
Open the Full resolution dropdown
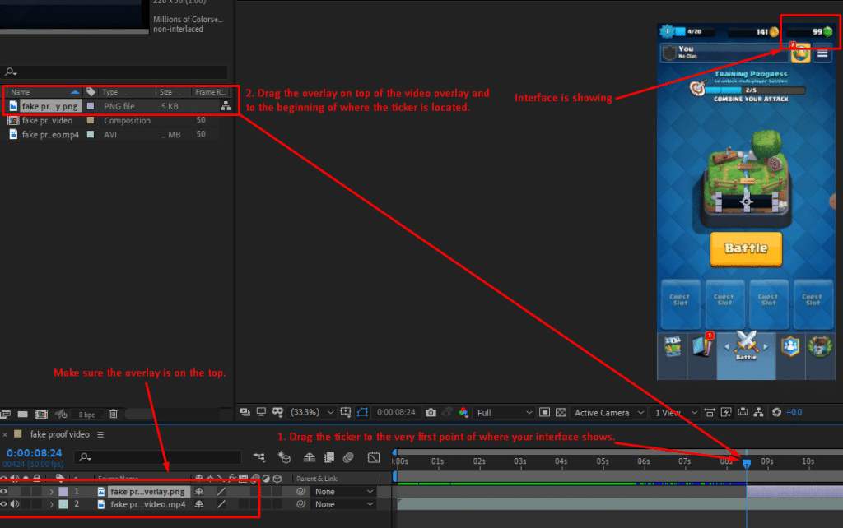(x=505, y=413)
